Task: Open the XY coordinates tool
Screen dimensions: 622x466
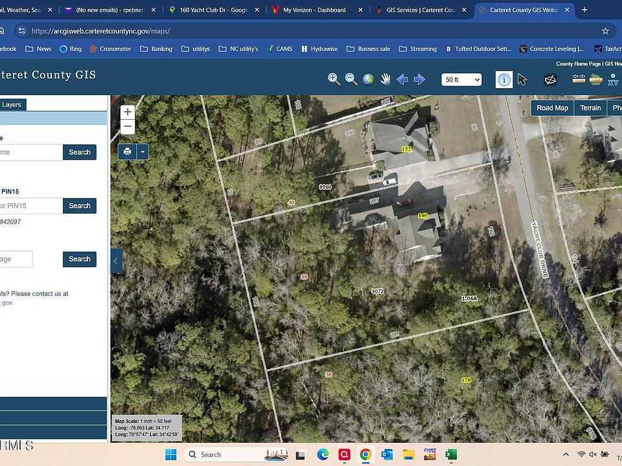Action: pyautogui.click(x=612, y=80)
